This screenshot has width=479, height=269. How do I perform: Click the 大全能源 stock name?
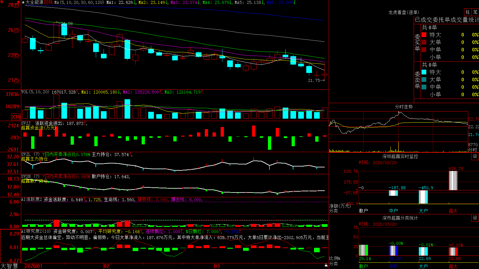[x=34, y=2]
